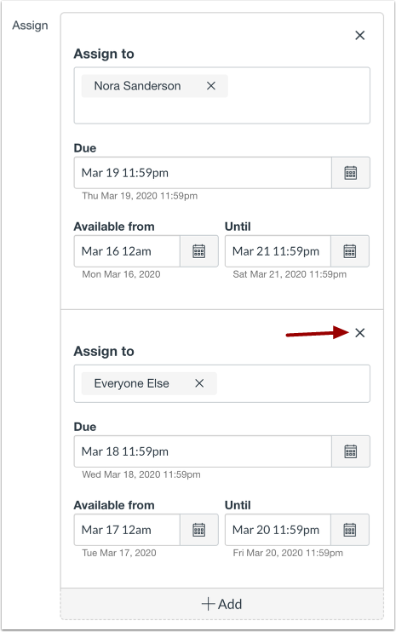Edit the Mar 17 12am Available from field
Screen dimensions: 396x632
(x=127, y=530)
